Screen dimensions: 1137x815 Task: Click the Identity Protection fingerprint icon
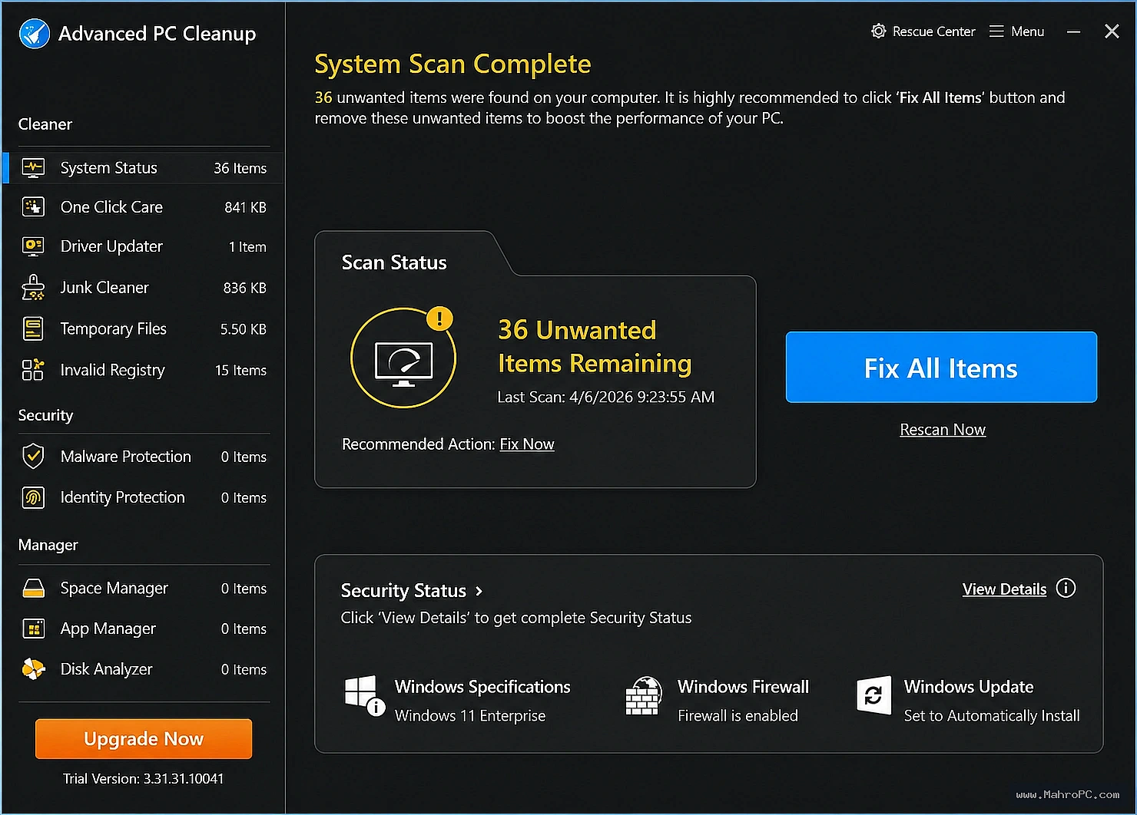[x=33, y=498]
